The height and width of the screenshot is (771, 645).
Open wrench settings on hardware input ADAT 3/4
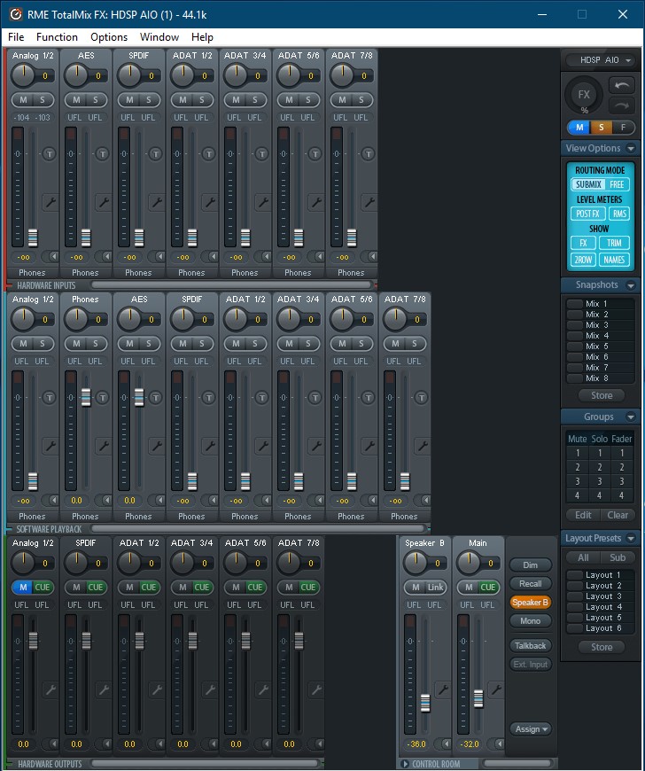[x=262, y=202]
